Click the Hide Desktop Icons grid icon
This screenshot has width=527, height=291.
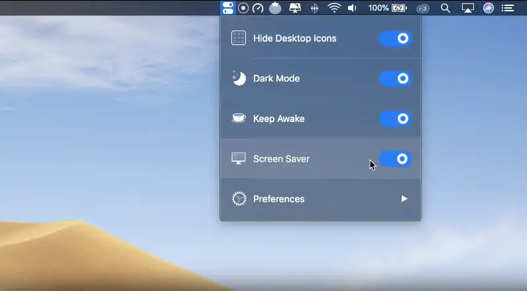click(239, 38)
